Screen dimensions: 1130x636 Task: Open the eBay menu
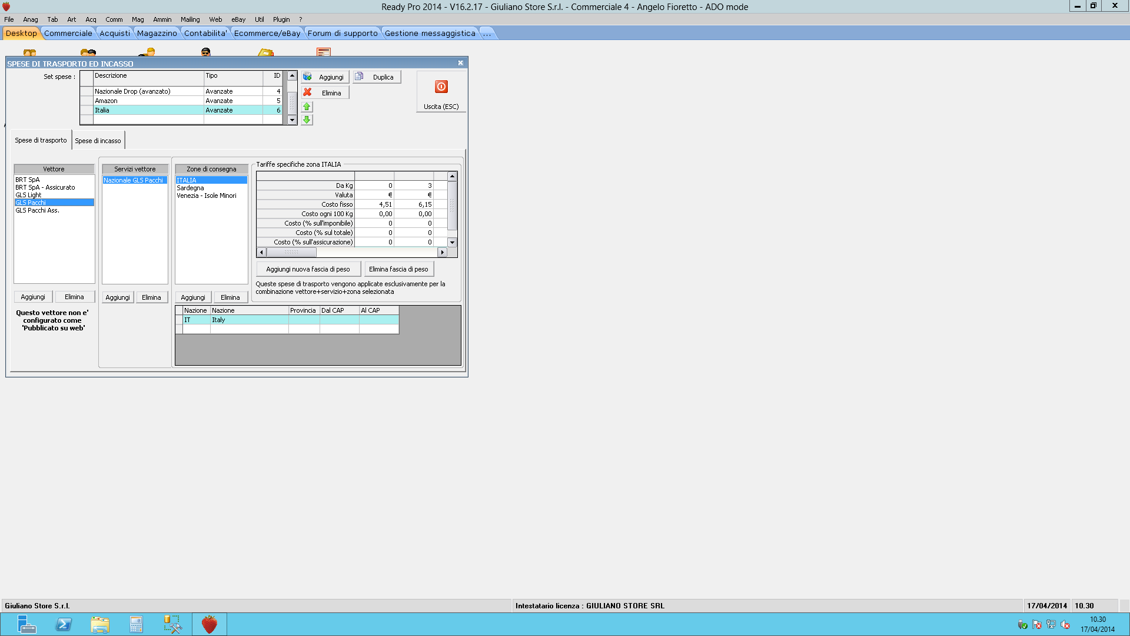tap(238, 19)
